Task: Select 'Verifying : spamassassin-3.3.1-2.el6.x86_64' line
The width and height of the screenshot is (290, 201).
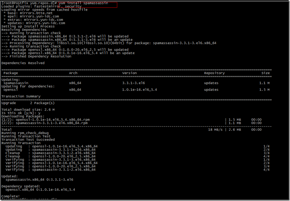Action: 51,169
